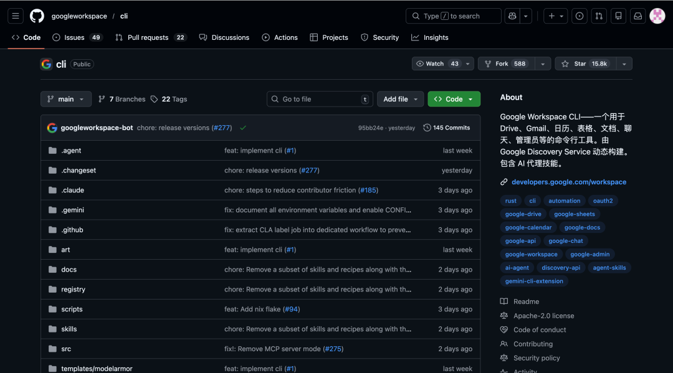Open the googleworkspace-bot avatar
Screen dimensions: 673x373
click(52, 128)
